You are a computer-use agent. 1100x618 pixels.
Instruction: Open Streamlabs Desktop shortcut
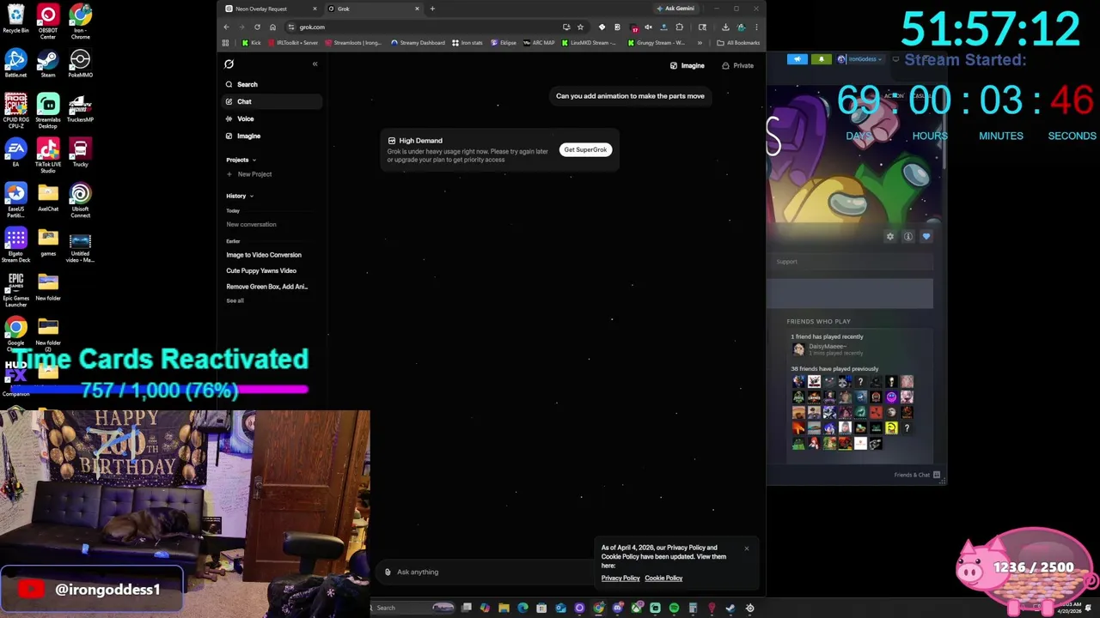pos(48,112)
